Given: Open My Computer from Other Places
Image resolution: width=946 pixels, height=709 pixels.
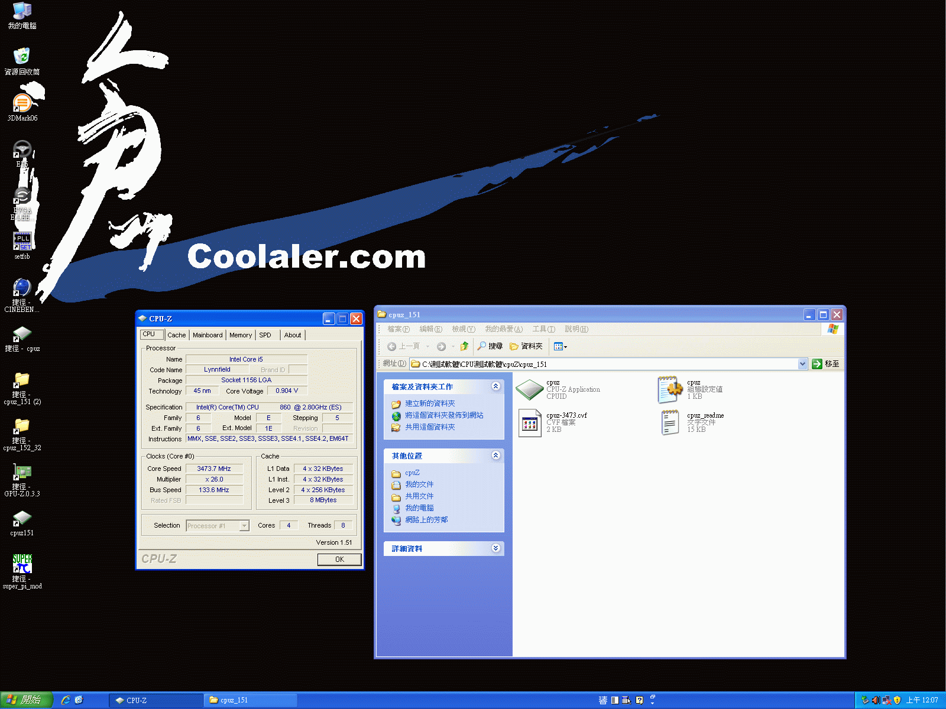Looking at the screenshot, I should (419, 508).
